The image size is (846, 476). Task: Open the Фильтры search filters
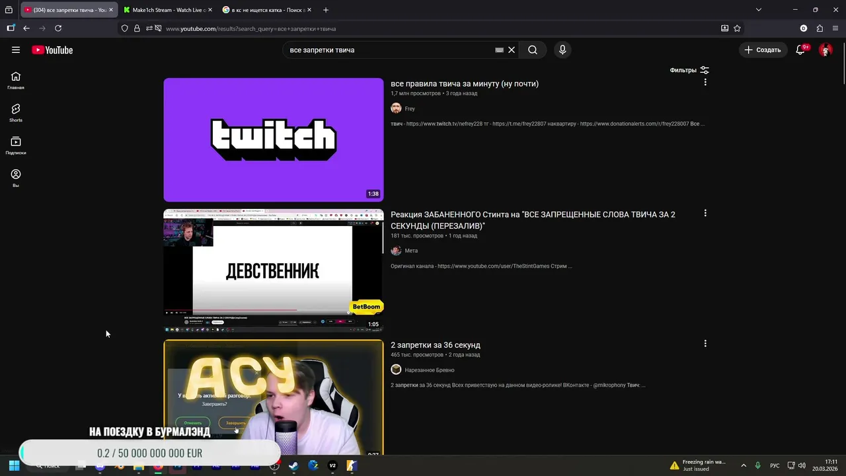click(x=689, y=70)
